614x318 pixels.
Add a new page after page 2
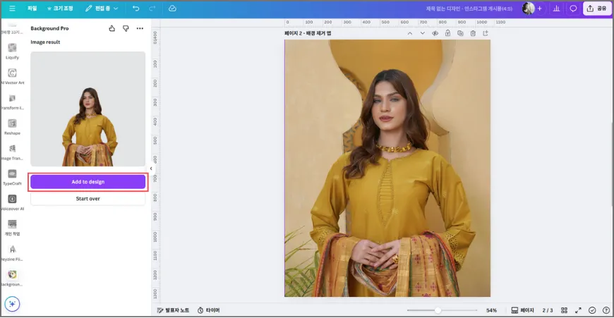pos(486,33)
